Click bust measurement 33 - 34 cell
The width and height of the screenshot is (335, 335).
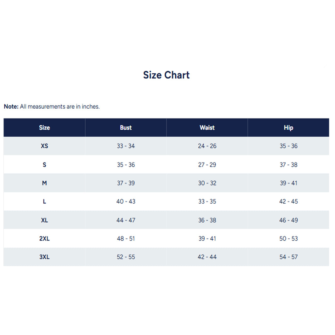pyautogui.click(x=126, y=146)
